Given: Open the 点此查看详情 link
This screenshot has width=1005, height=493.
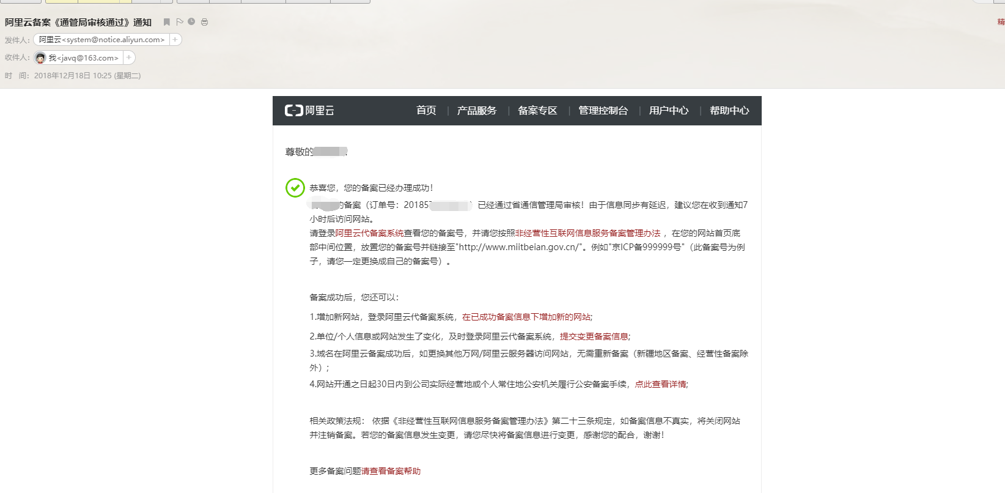Looking at the screenshot, I should pos(660,384).
